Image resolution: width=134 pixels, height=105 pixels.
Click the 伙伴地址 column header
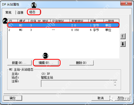click(60, 21)
